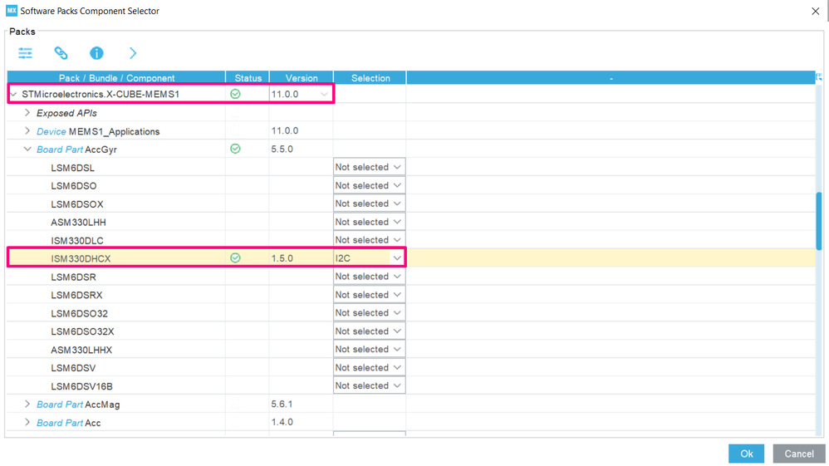Click the Board Part link for AccMag
829x466 pixels.
(60, 404)
